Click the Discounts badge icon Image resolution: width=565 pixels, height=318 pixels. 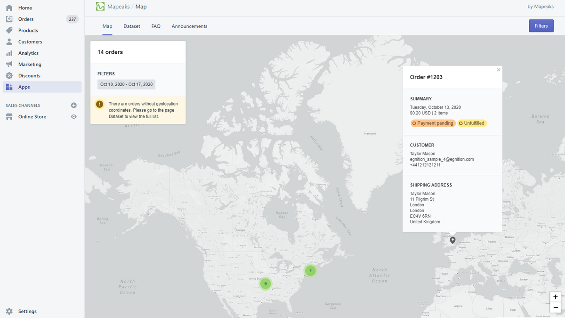click(x=9, y=76)
